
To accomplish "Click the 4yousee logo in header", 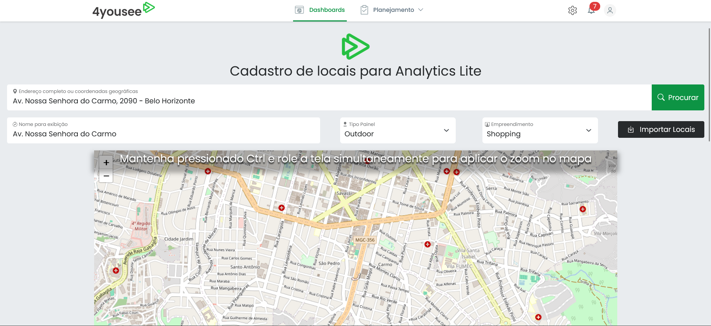I will [x=123, y=10].
